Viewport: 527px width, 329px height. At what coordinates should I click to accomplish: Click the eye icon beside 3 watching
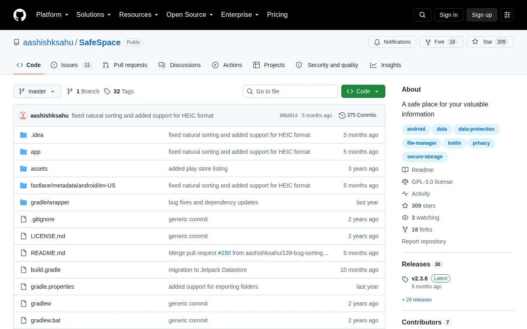405,218
